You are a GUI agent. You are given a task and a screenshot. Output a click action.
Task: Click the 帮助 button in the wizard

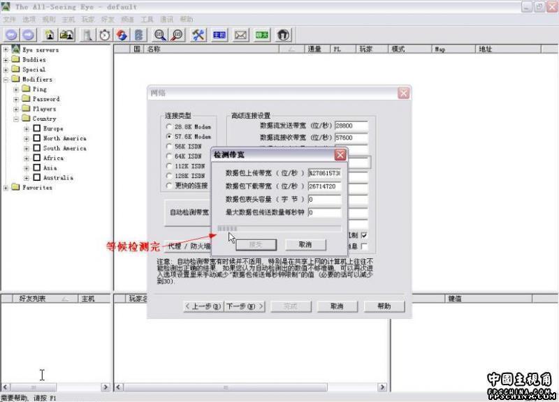coord(384,306)
